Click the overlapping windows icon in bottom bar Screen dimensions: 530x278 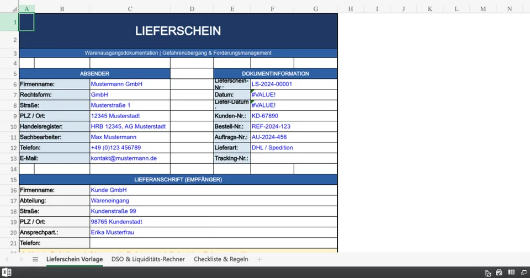[523, 272]
